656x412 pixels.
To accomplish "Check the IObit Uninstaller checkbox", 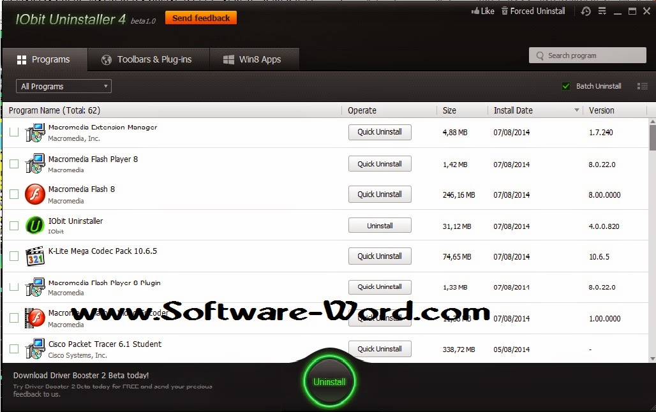I will 14,226.
